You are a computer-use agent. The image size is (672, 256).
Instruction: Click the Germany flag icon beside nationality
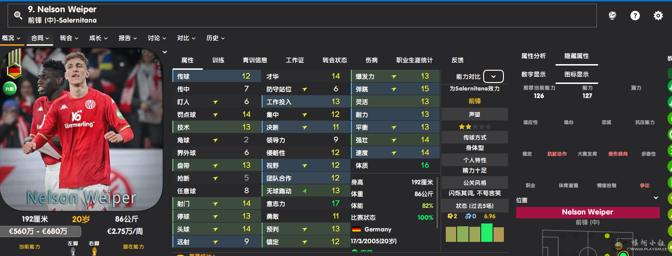point(356,230)
